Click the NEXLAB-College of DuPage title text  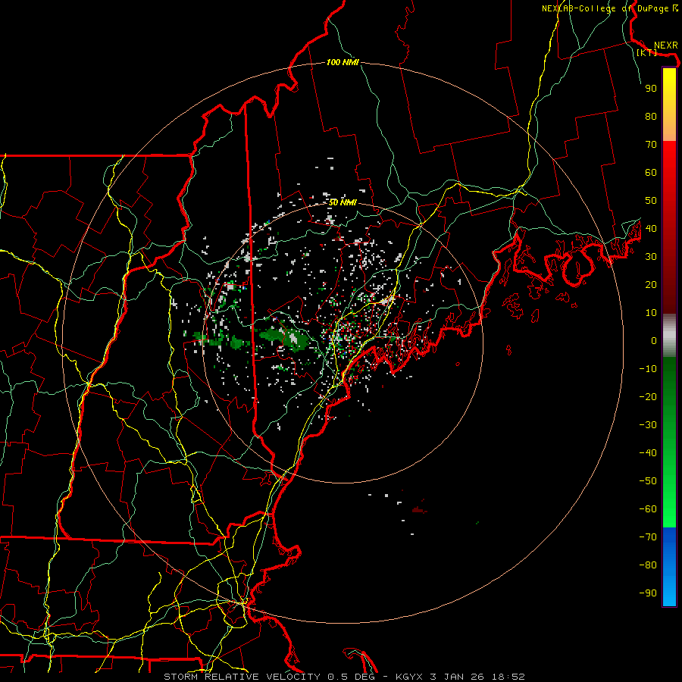point(610,8)
